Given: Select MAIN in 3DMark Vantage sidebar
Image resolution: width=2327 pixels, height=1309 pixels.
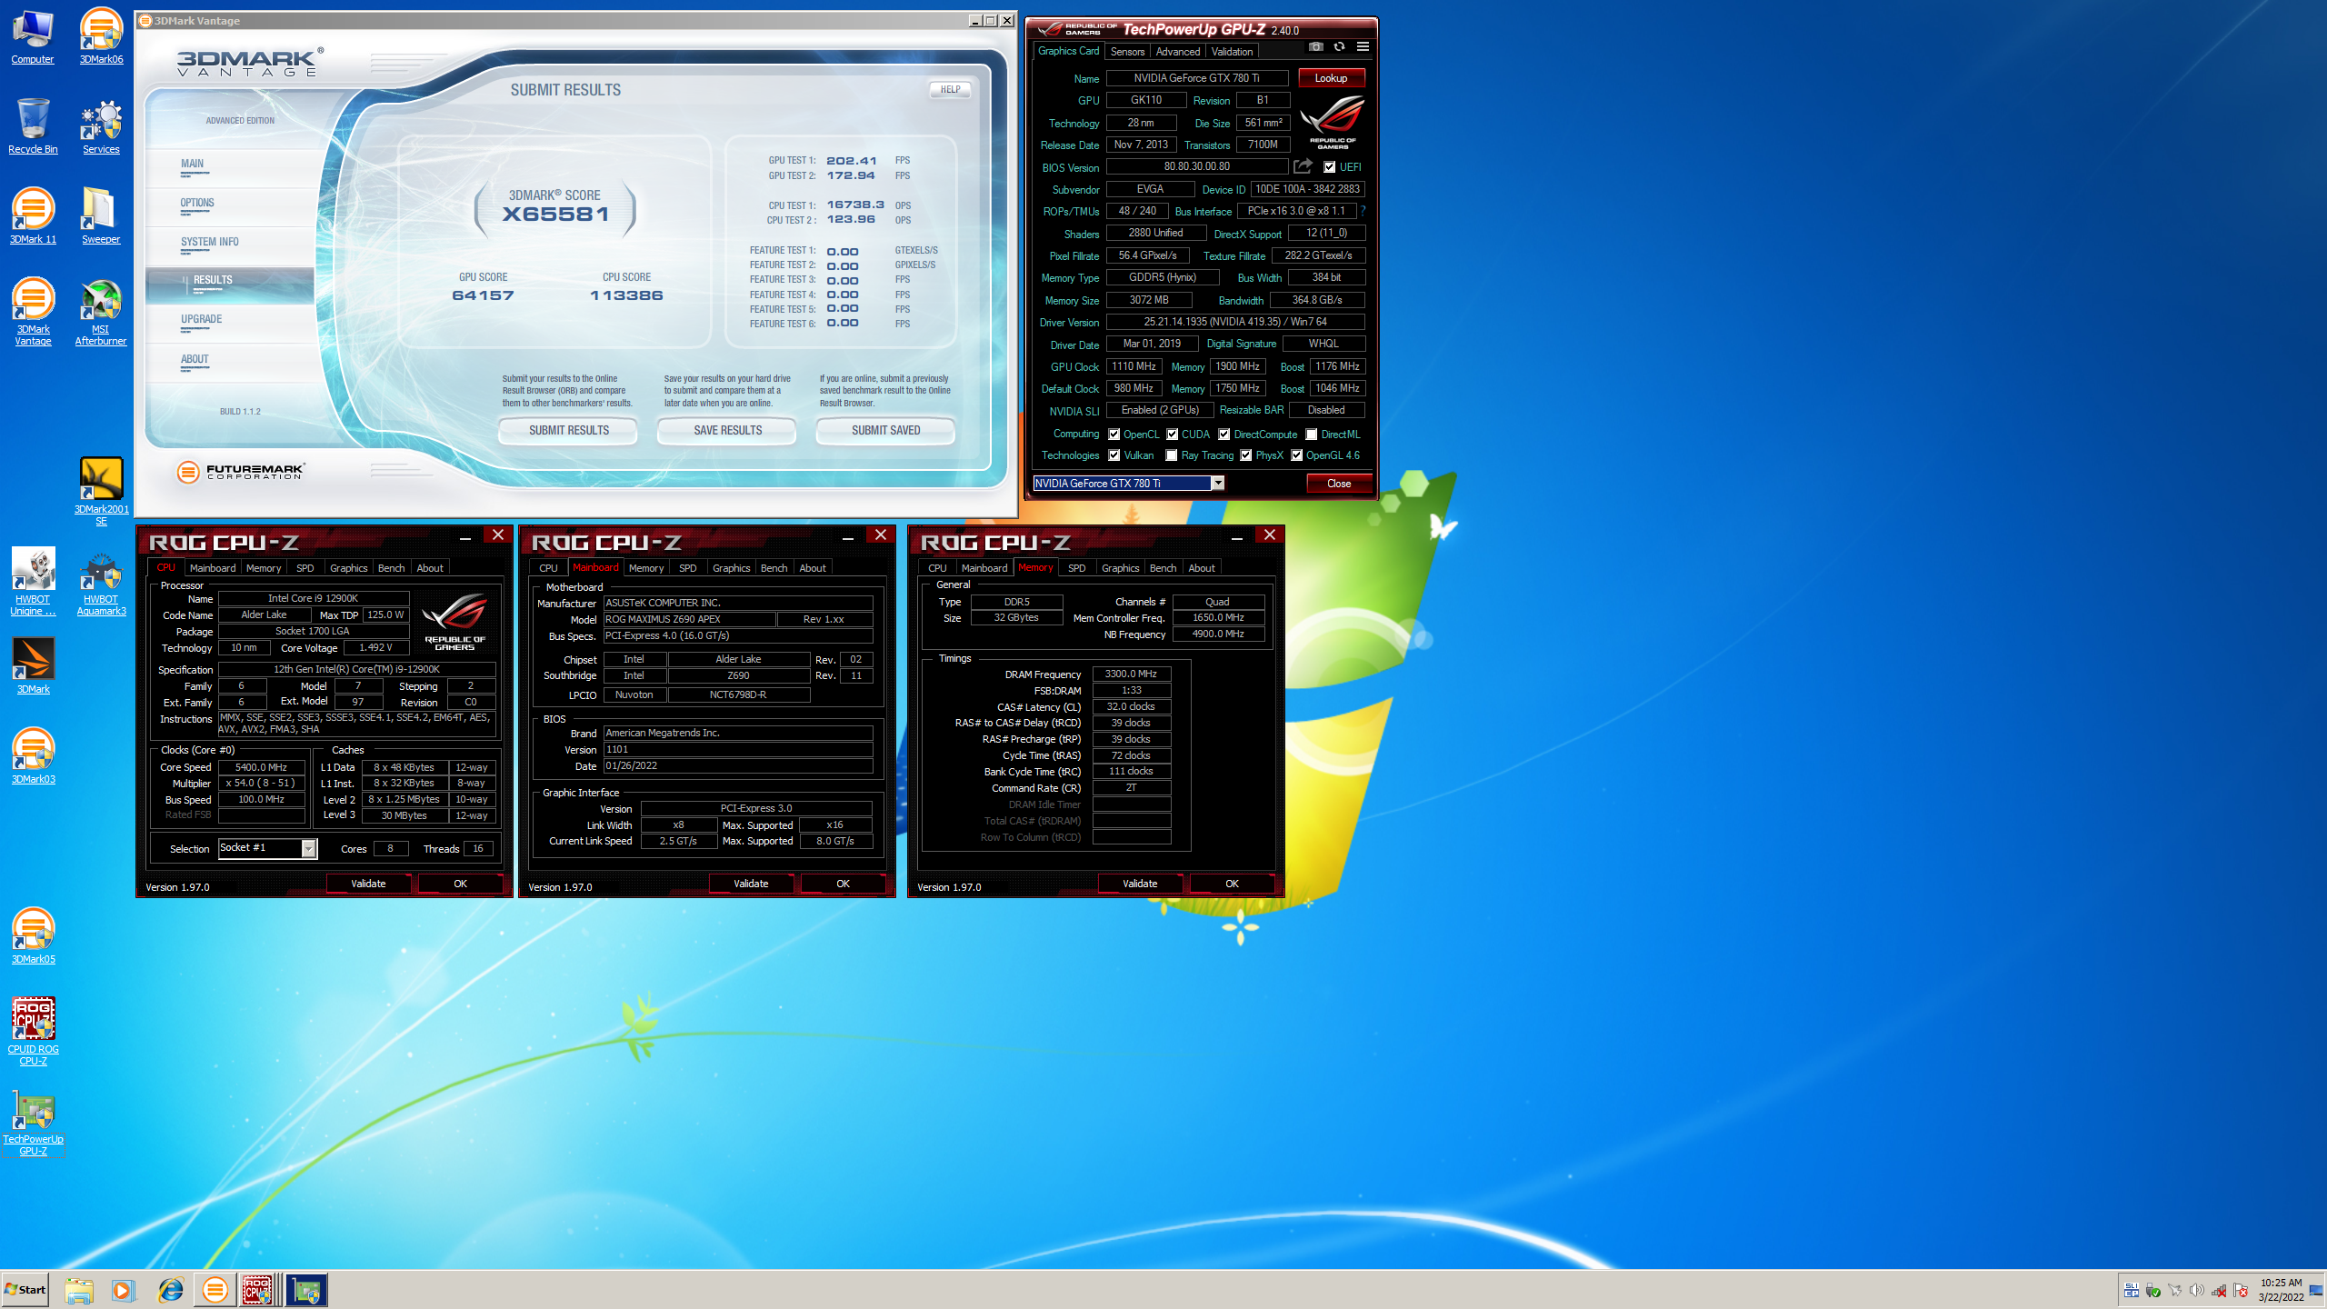Looking at the screenshot, I should pyautogui.click(x=192, y=165).
